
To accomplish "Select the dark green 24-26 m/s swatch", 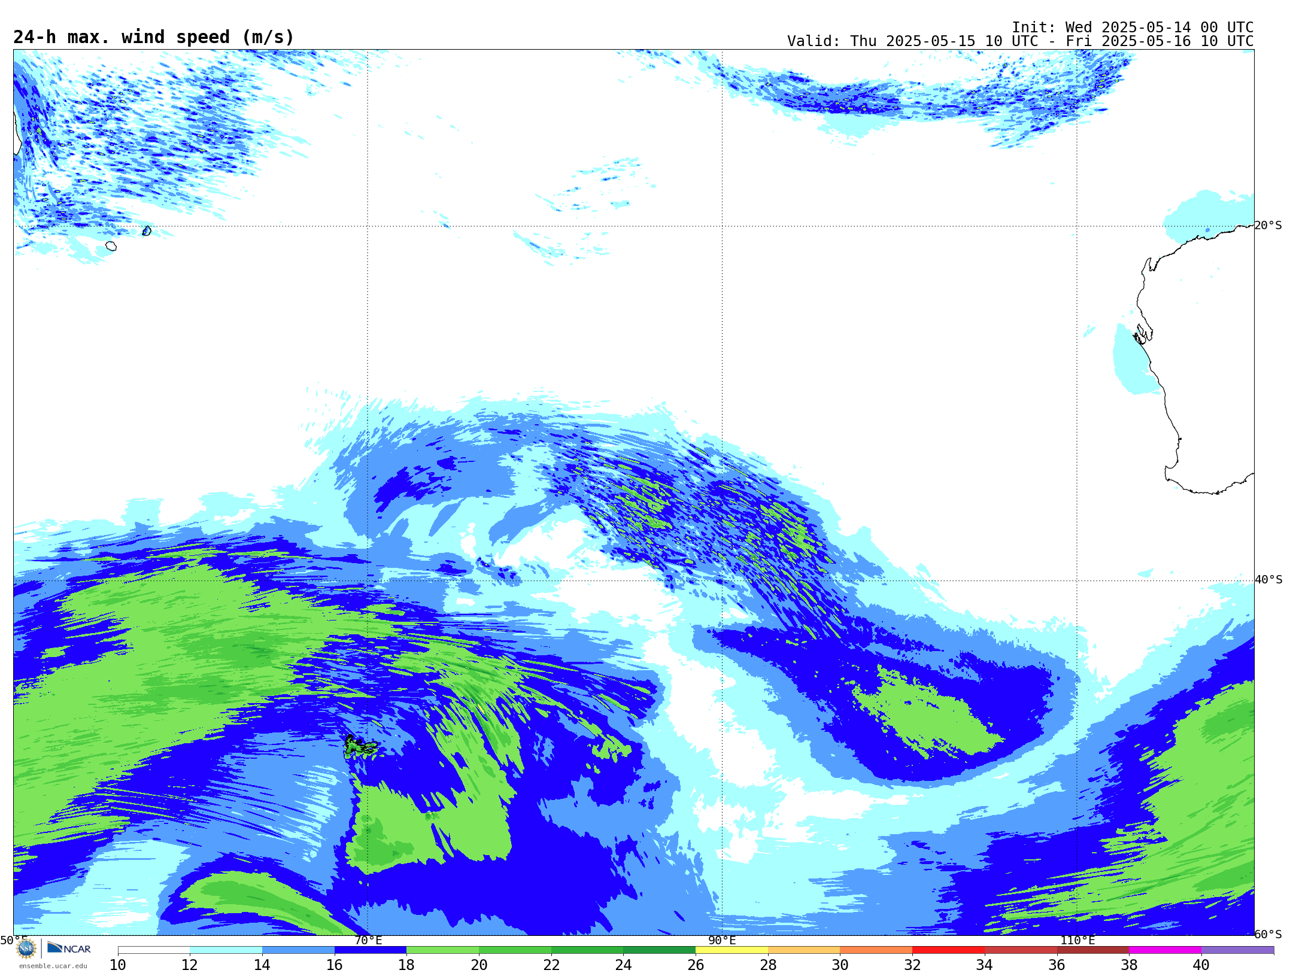I will pyautogui.click(x=659, y=950).
